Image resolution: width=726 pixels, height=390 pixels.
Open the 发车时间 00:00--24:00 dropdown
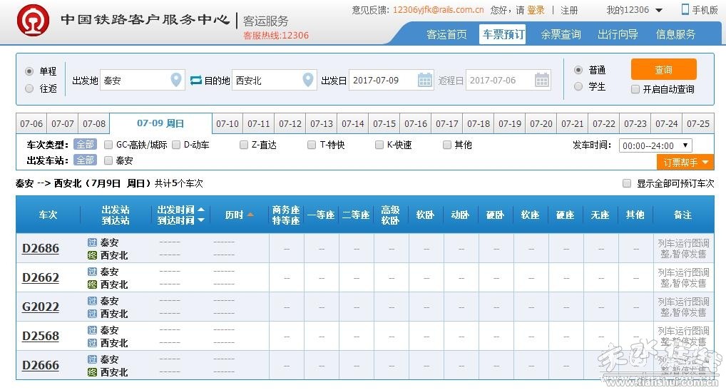[x=655, y=145]
